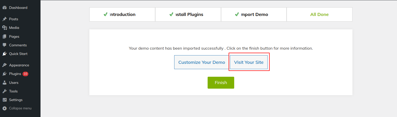The height and width of the screenshot is (117, 397).
Task: Click the Appearance paintbrush icon
Action: pos(4,65)
